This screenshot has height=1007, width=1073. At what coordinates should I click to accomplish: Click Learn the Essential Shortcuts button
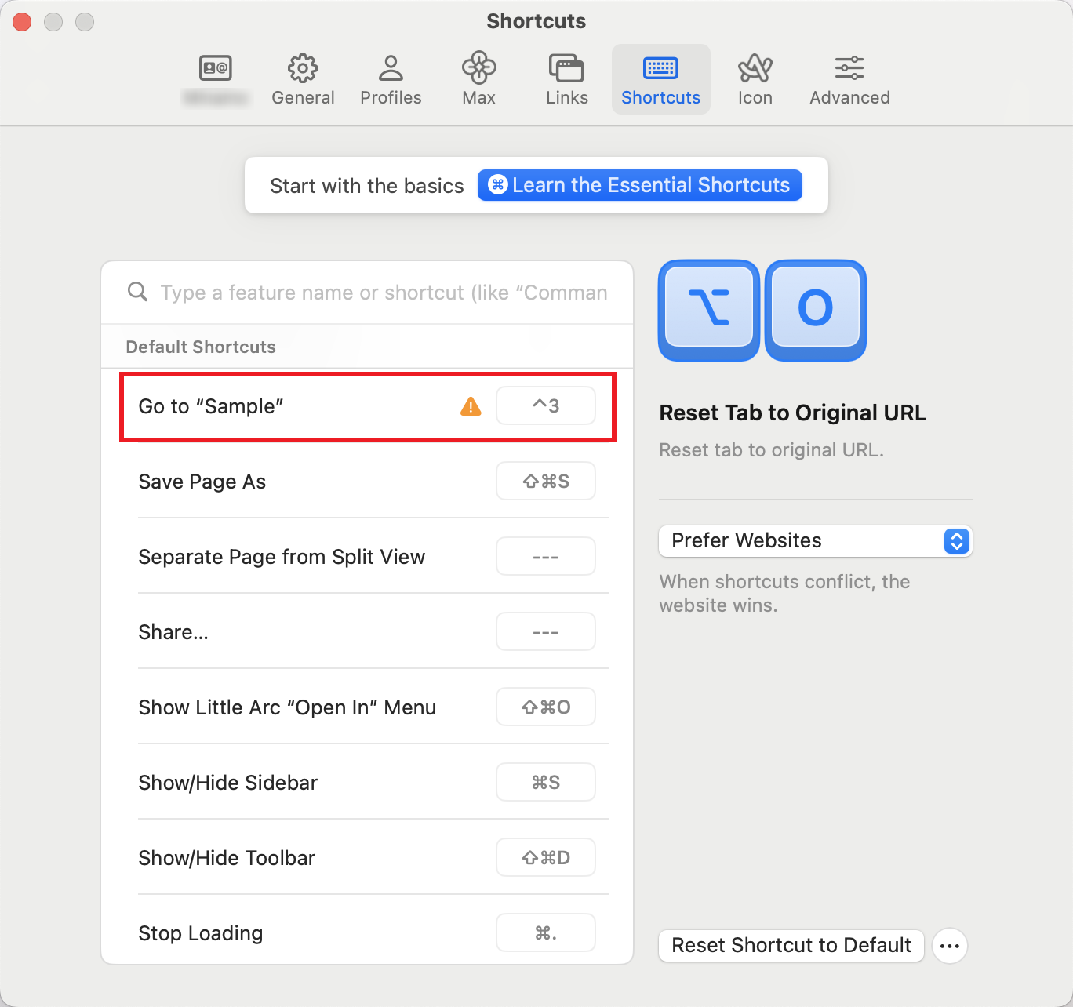coord(639,185)
